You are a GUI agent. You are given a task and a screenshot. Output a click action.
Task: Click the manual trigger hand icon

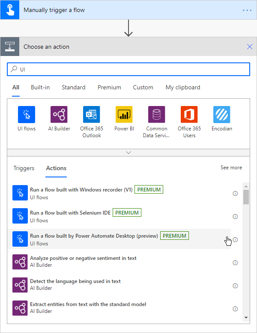pyautogui.click(x=10, y=10)
